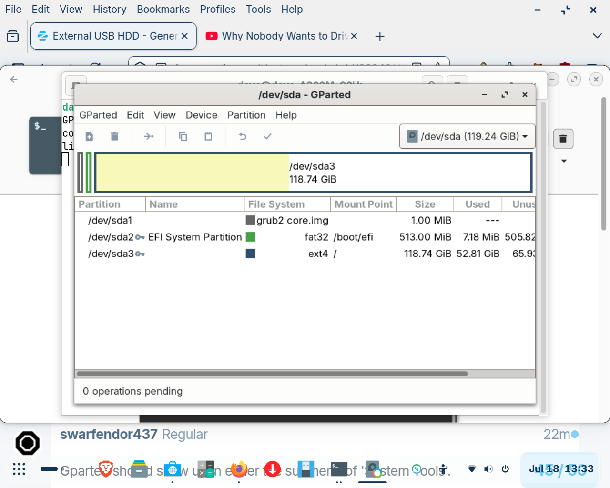
Task: Click the Mount Point column header
Action: pos(364,204)
